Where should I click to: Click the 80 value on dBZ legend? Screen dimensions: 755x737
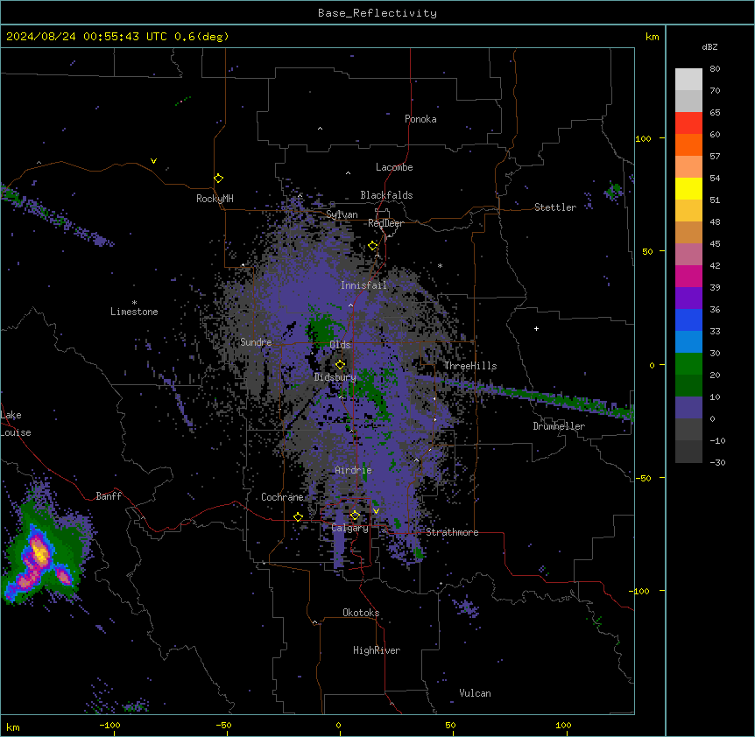[715, 69]
